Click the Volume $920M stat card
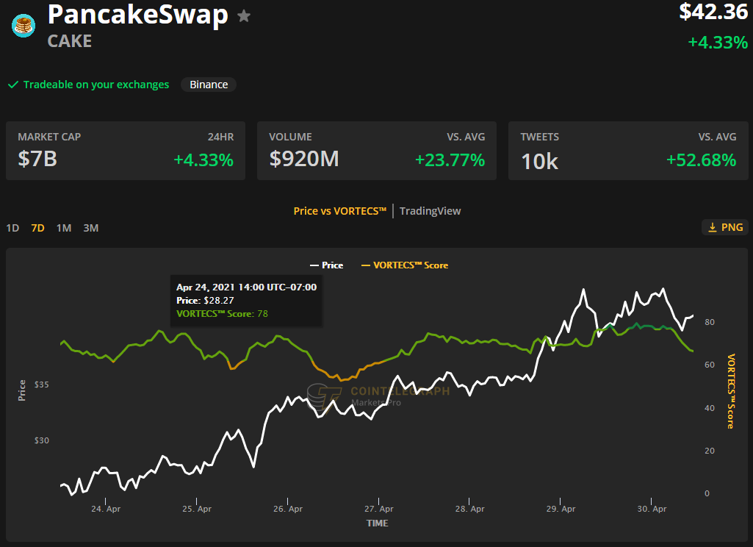Viewport: 753px width, 547px height. click(377, 151)
